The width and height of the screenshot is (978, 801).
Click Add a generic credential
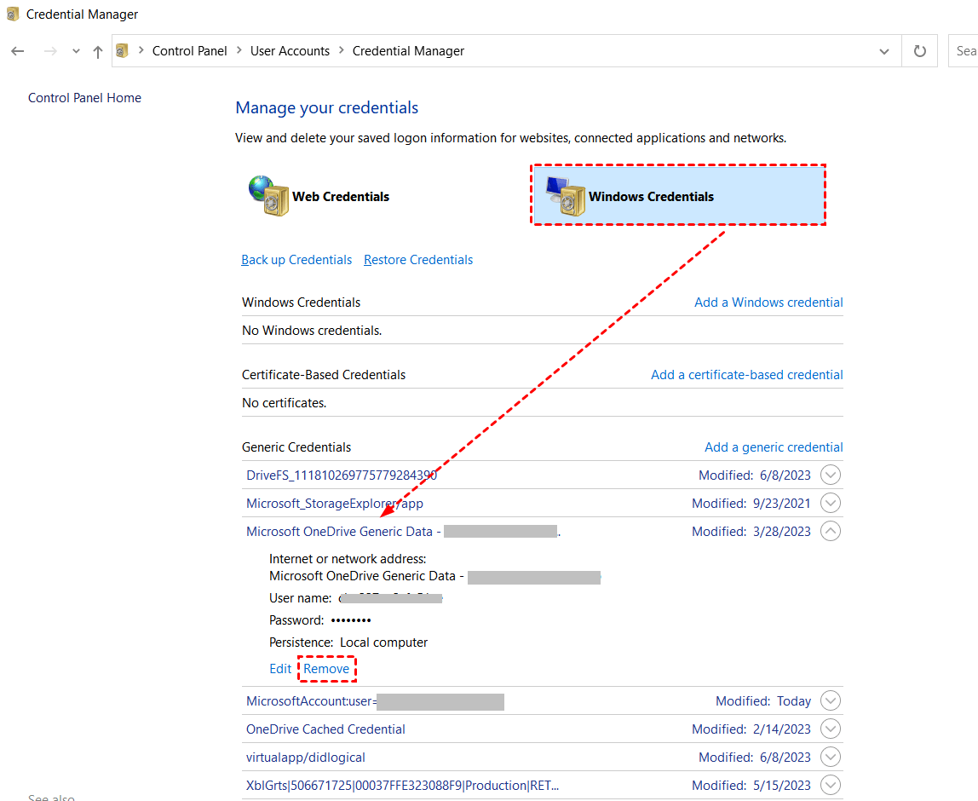(774, 447)
